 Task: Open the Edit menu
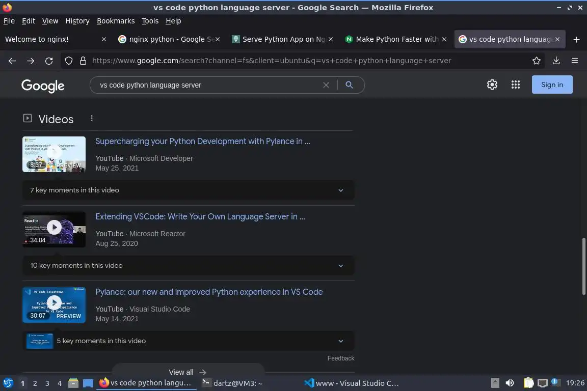[x=29, y=21]
